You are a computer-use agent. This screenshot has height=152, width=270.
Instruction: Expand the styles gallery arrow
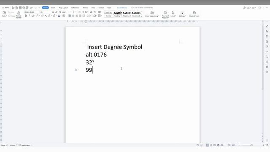click(x=142, y=16)
